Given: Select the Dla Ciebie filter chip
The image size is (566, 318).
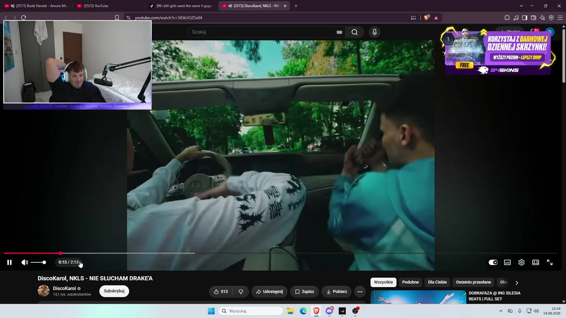Looking at the screenshot, I should pyautogui.click(x=437, y=282).
